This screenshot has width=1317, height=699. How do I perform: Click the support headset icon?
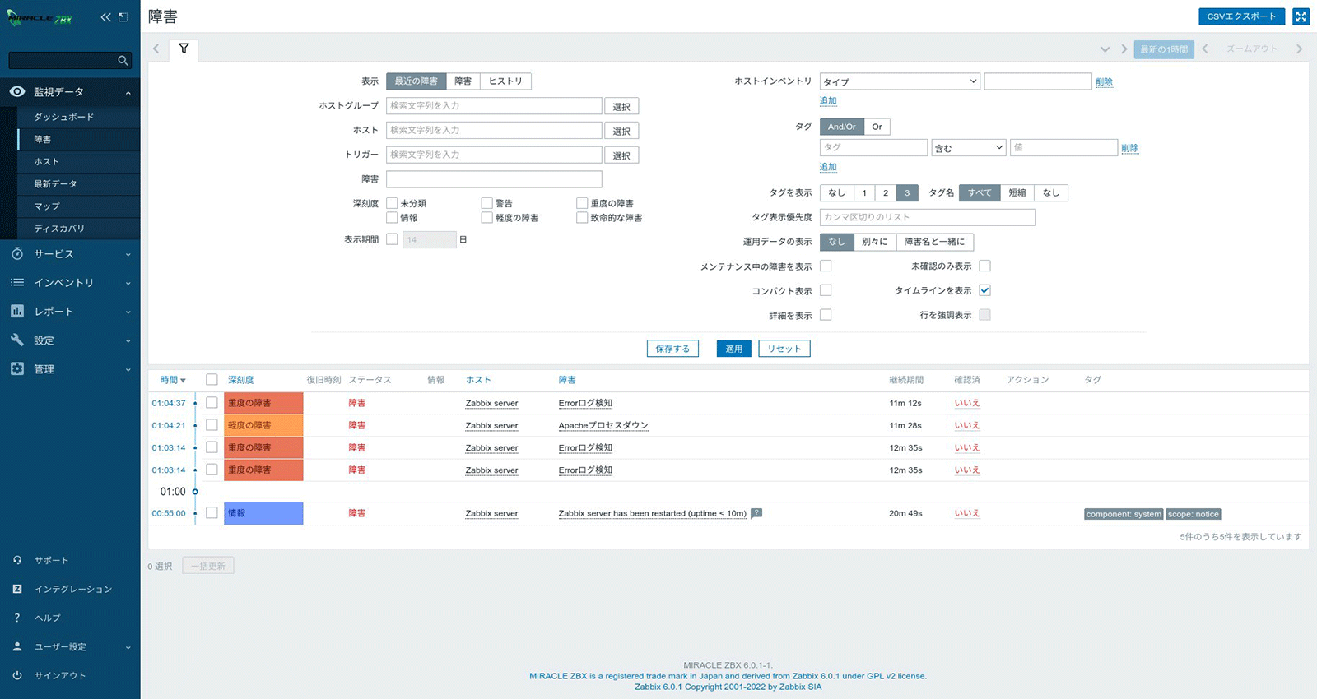17,560
